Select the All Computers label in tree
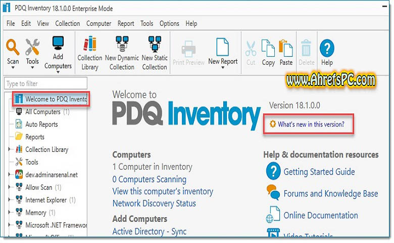394x243 pixels. (43, 111)
